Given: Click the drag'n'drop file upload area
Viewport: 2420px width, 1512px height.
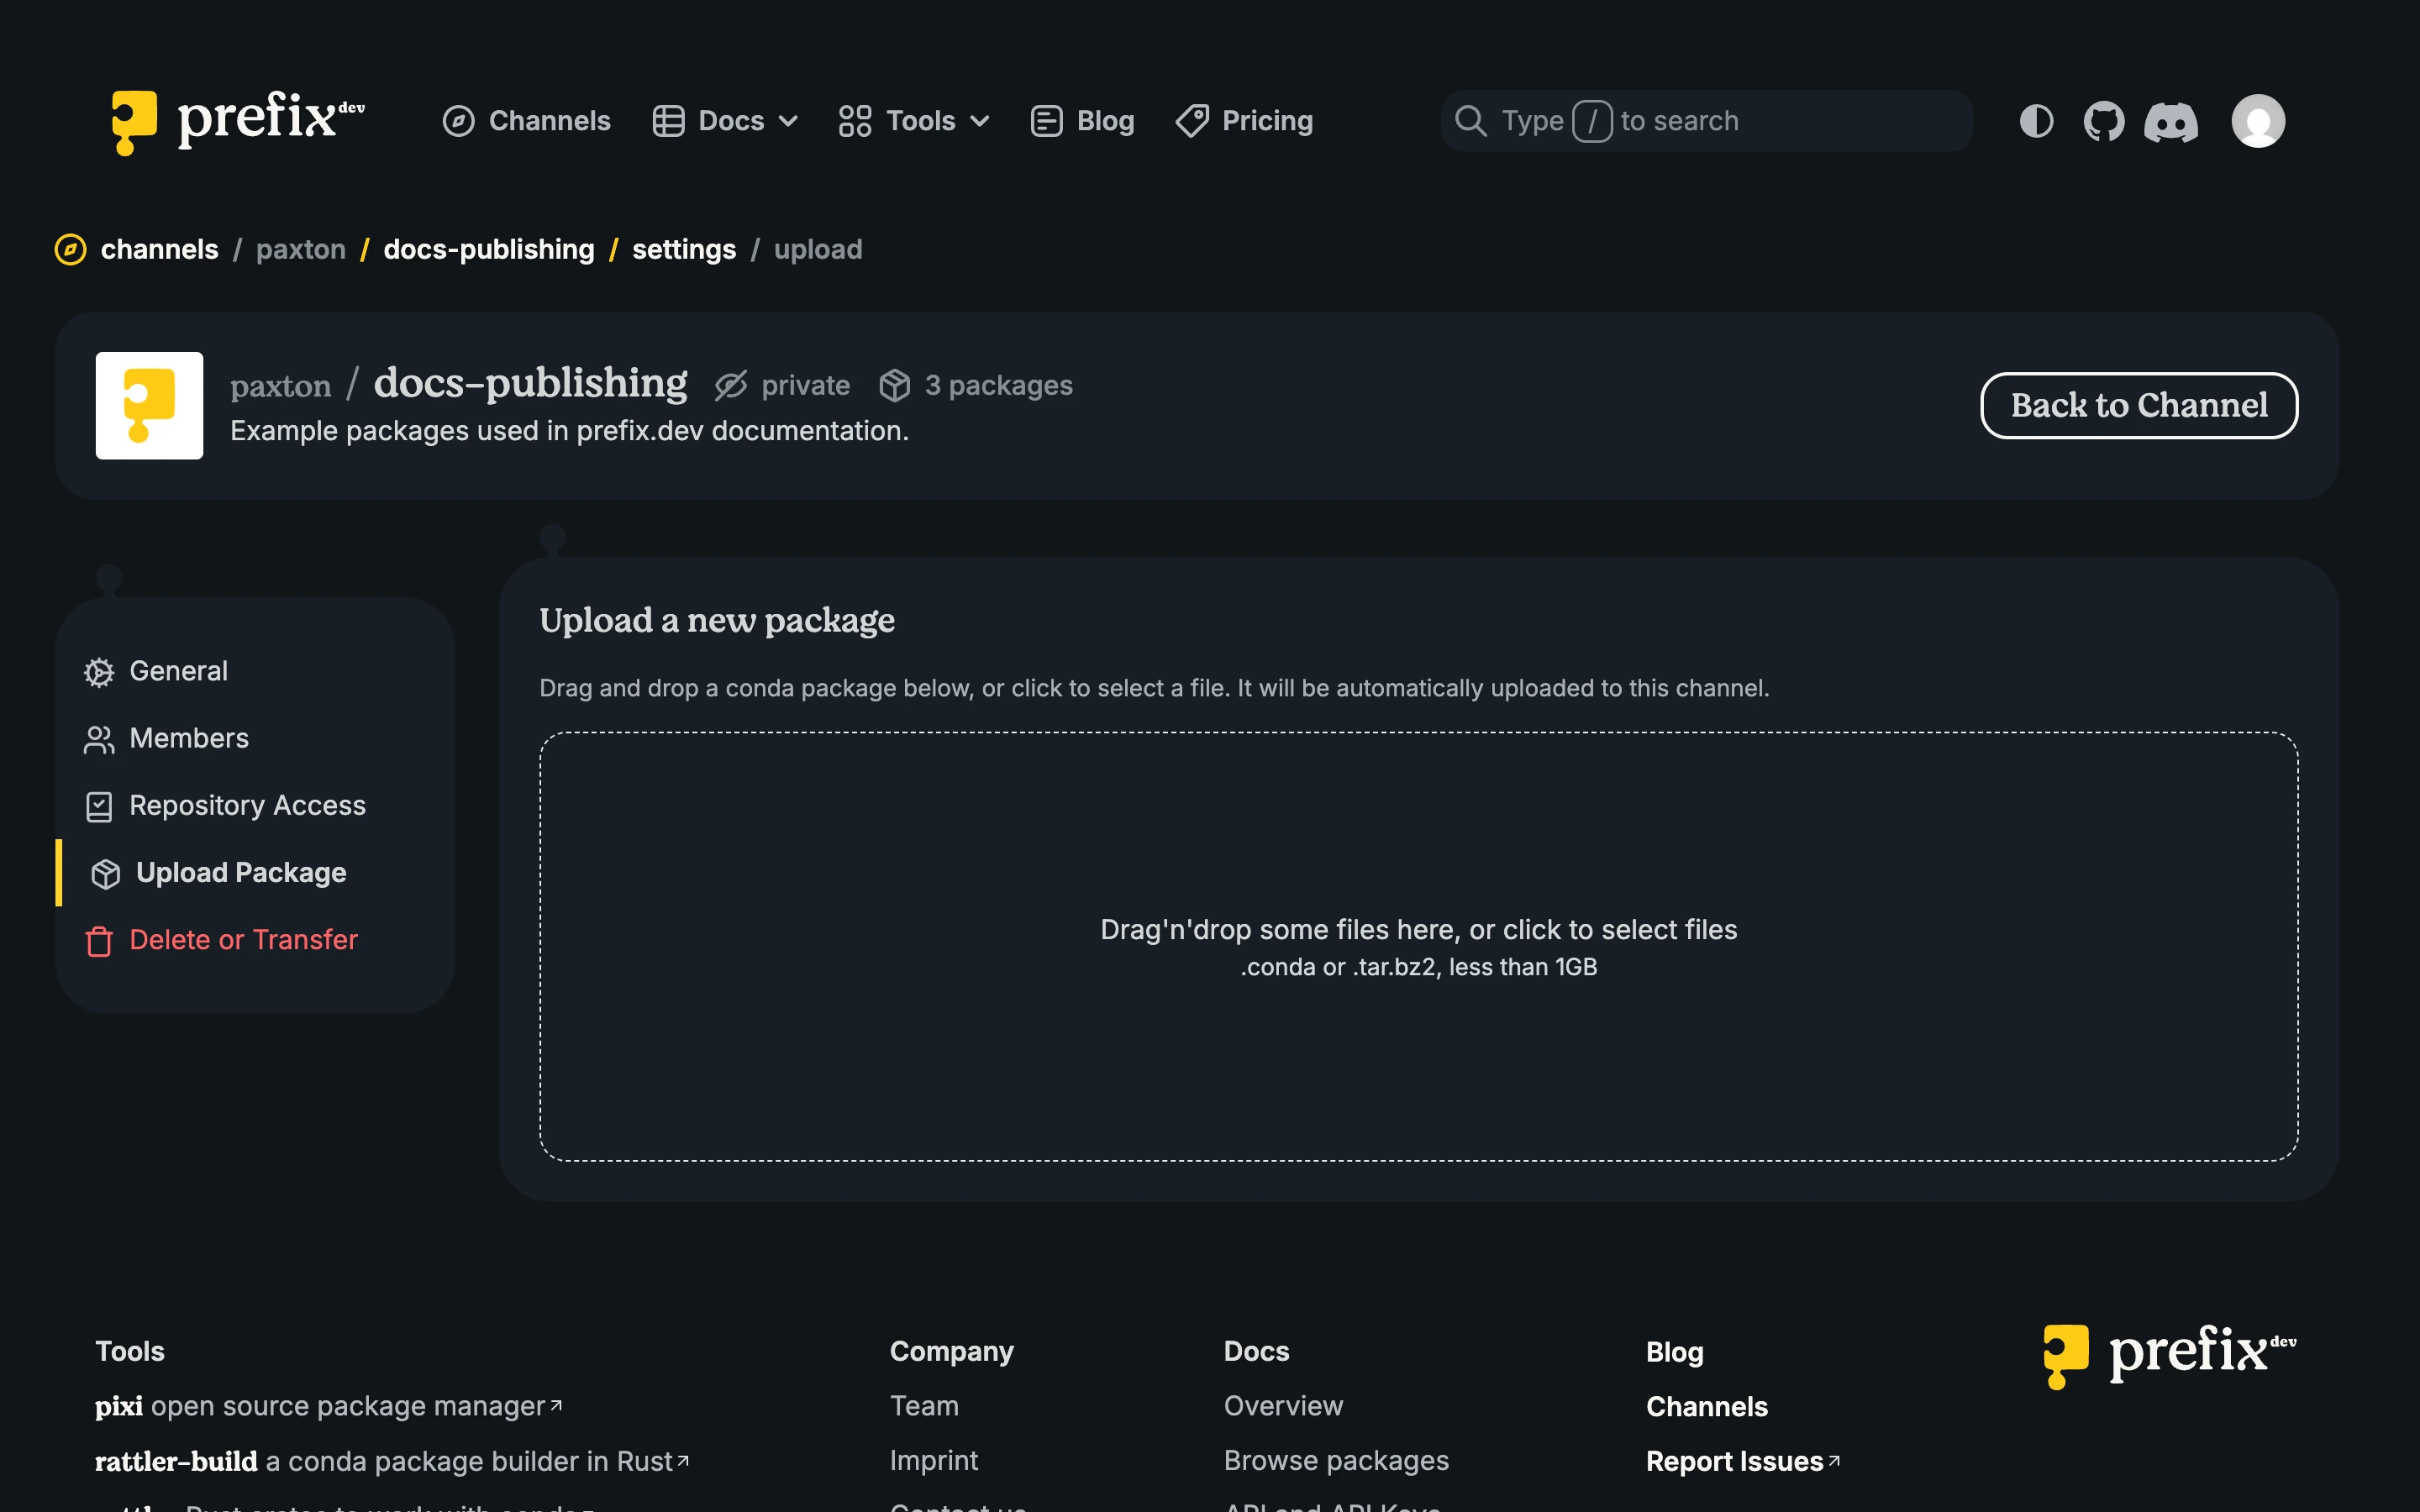Looking at the screenshot, I should coord(1418,946).
